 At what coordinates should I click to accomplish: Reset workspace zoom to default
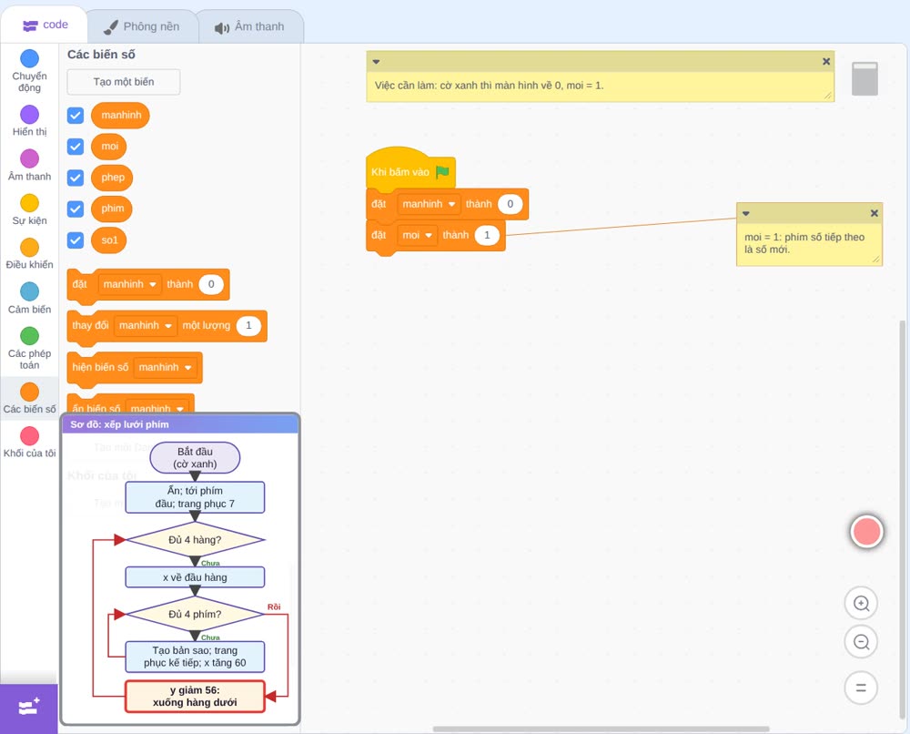861,688
